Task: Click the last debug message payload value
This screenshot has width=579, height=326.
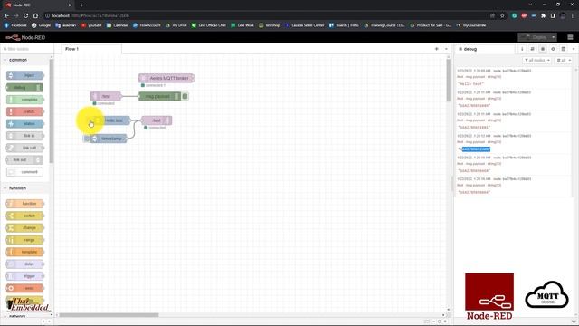Action: (474, 192)
